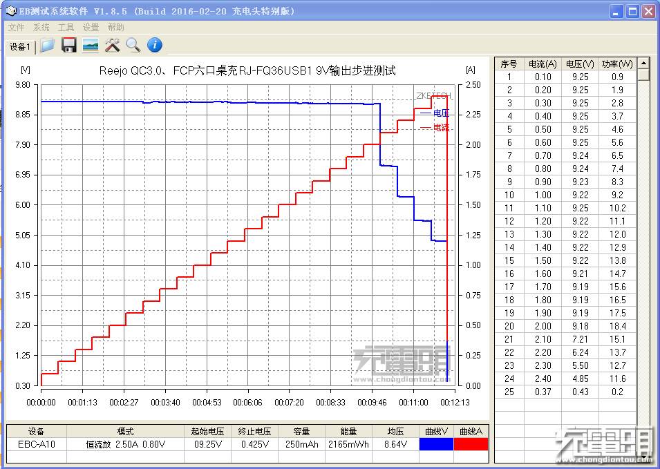Click the [V] axis unit label
660x469 pixels.
pyautogui.click(x=26, y=70)
